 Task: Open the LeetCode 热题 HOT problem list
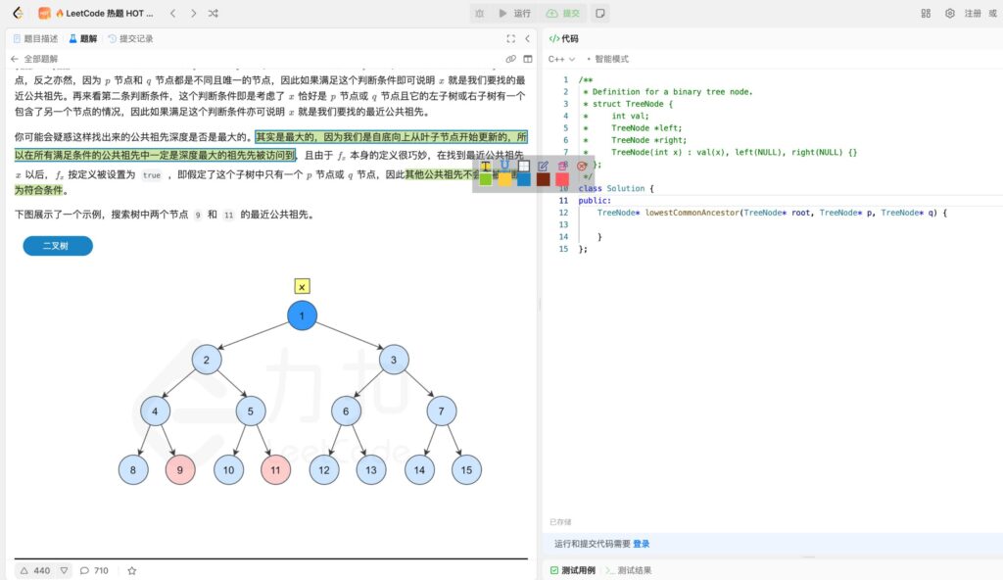point(96,13)
